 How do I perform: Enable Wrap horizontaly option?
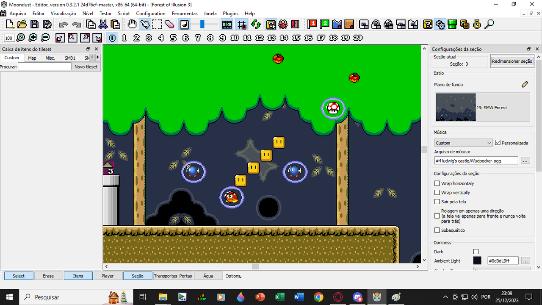point(437,183)
